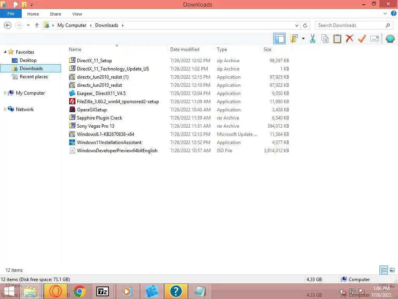Open Opera browser on the taskbar
The height and width of the screenshot is (299, 398).
(56, 291)
